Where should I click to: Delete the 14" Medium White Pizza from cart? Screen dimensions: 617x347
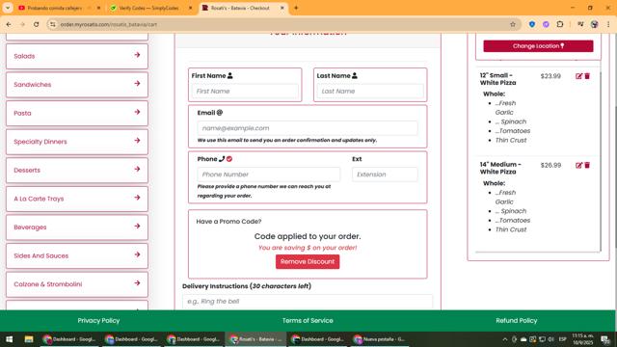point(587,165)
